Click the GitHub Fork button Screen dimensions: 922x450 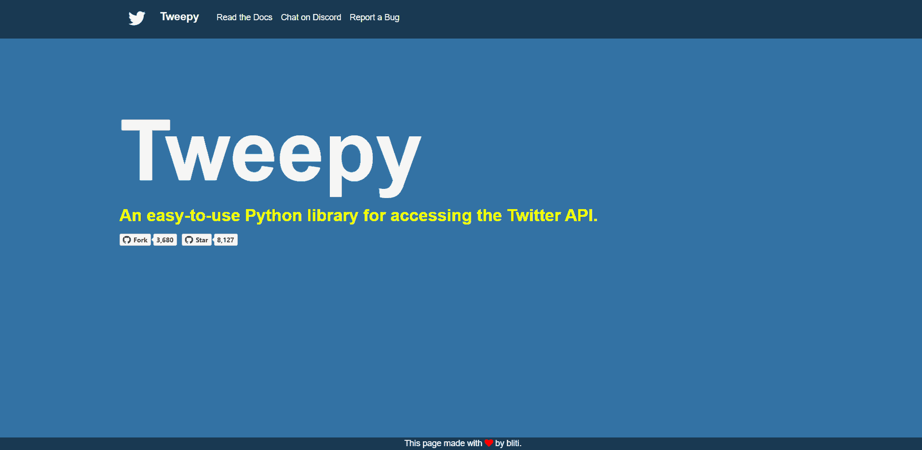(x=135, y=240)
